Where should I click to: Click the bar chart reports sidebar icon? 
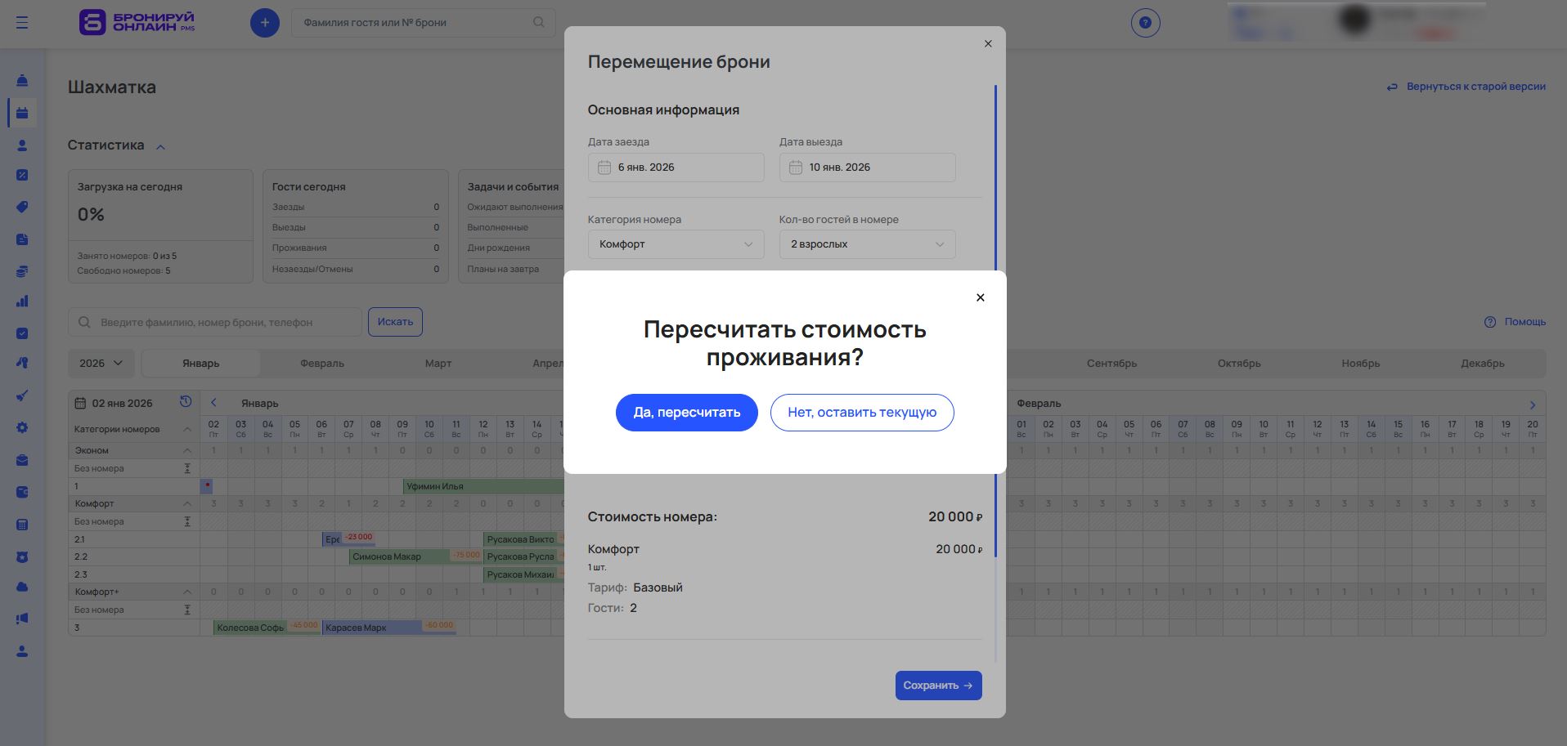pyautogui.click(x=22, y=302)
